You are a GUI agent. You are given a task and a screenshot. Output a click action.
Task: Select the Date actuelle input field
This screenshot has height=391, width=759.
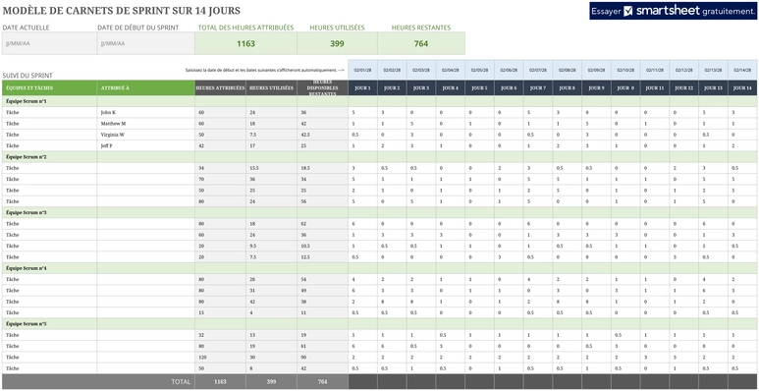[49, 43]
